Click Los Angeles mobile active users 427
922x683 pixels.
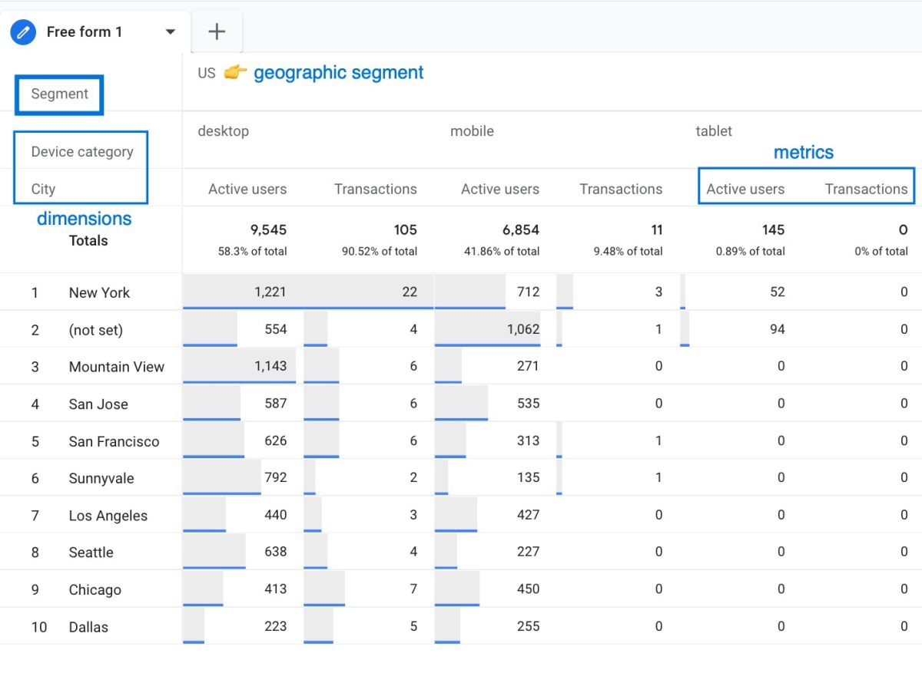click(x=528, y=515)
